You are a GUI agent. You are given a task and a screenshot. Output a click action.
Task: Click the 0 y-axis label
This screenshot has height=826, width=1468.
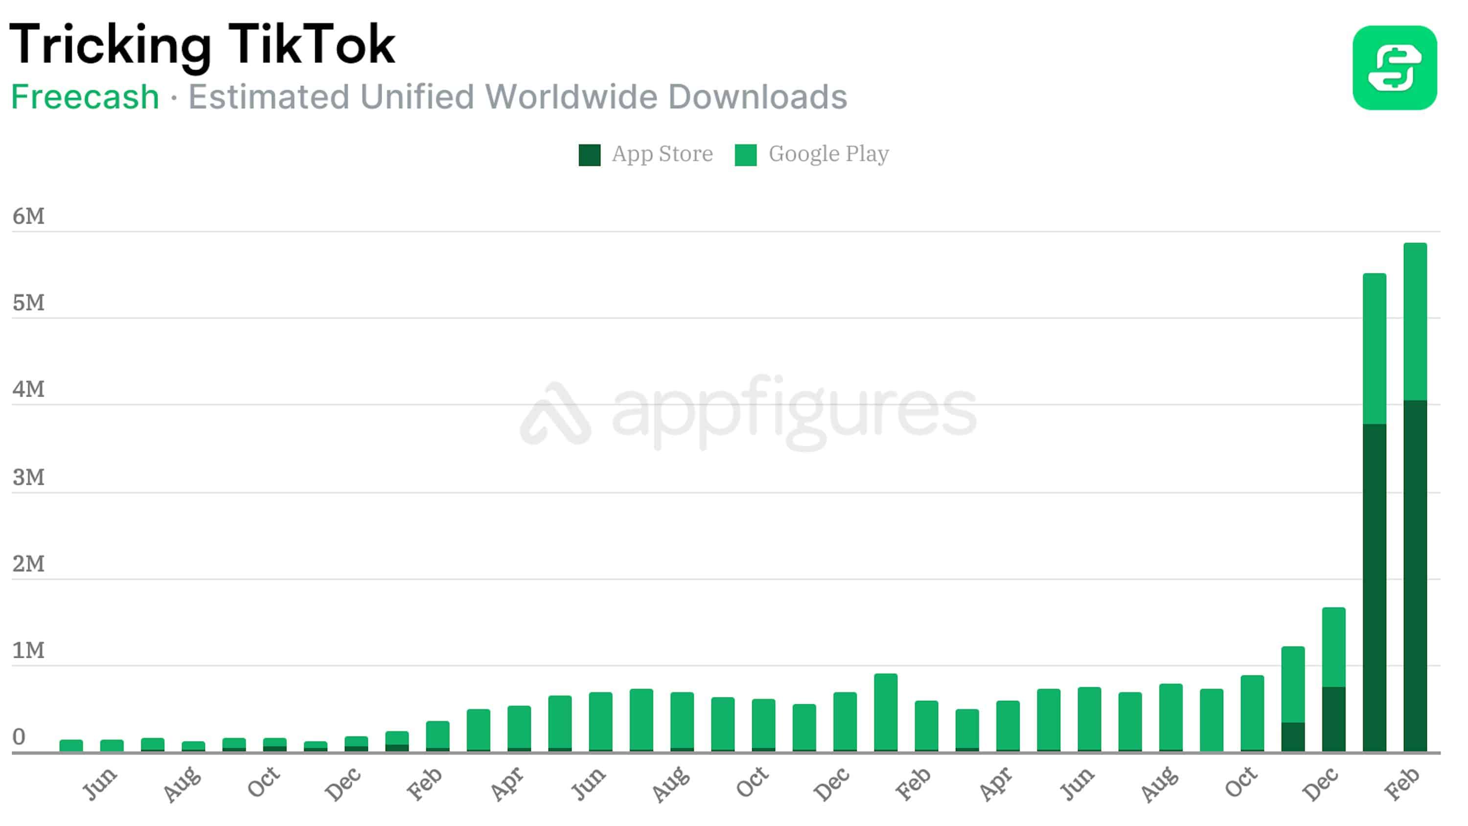click(x=19, y=737)
